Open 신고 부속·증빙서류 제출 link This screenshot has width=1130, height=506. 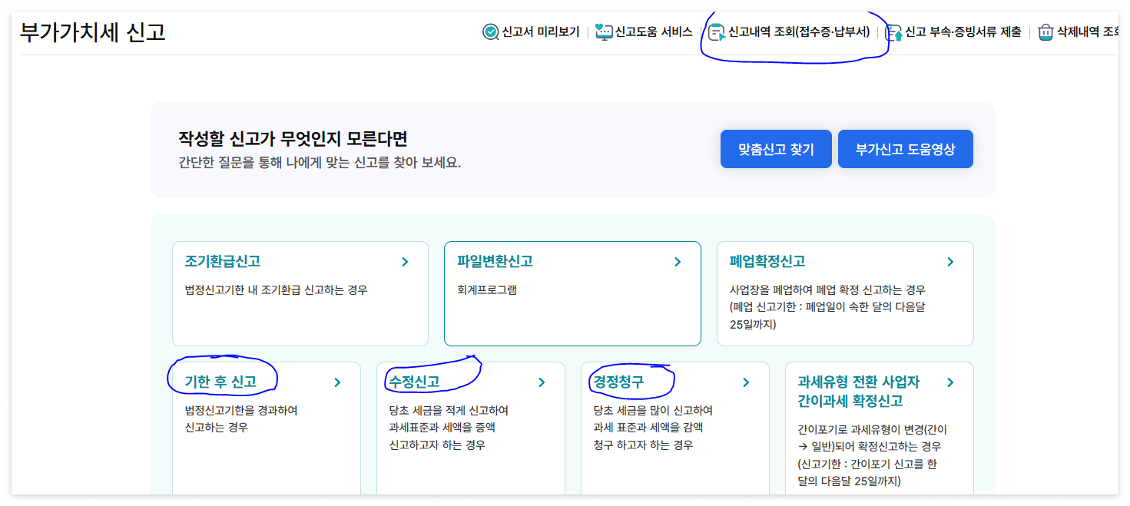(963, 32)
